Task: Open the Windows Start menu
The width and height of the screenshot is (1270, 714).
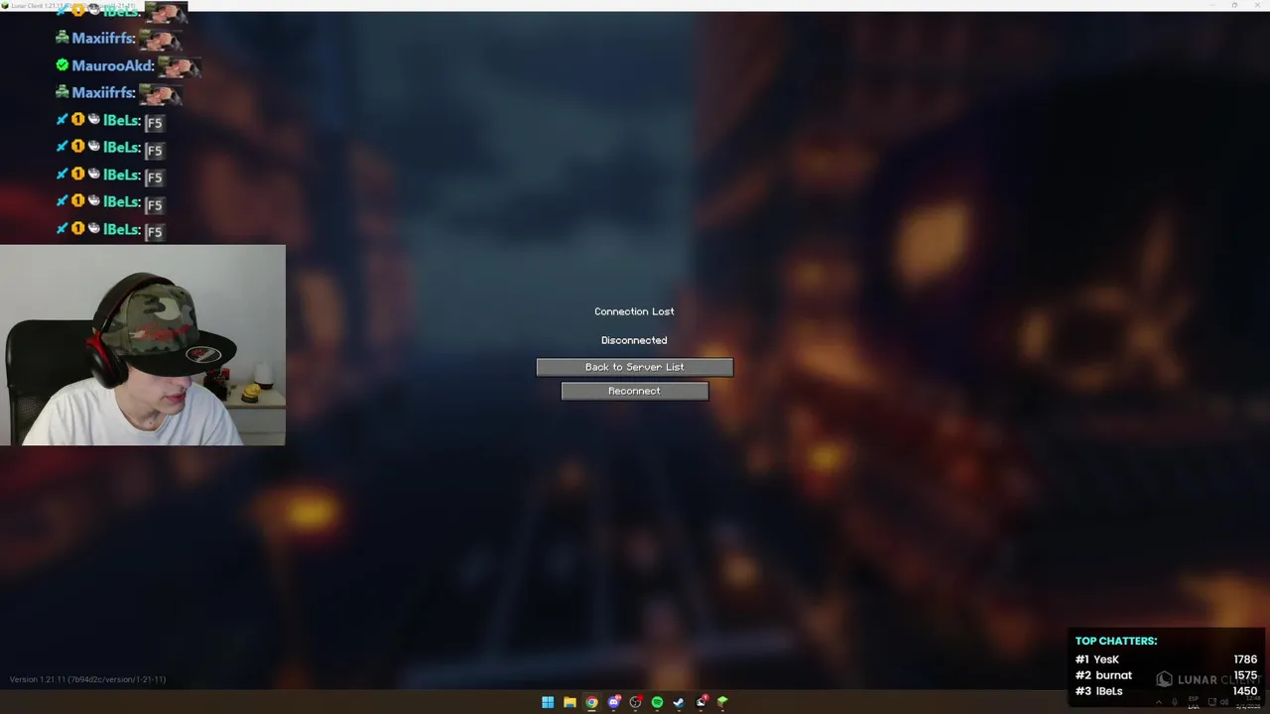Action: (548, 702)
